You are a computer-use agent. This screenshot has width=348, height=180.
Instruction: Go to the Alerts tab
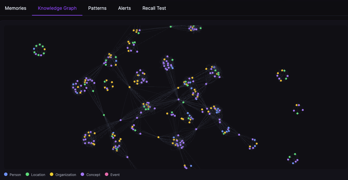coord(124,8)
